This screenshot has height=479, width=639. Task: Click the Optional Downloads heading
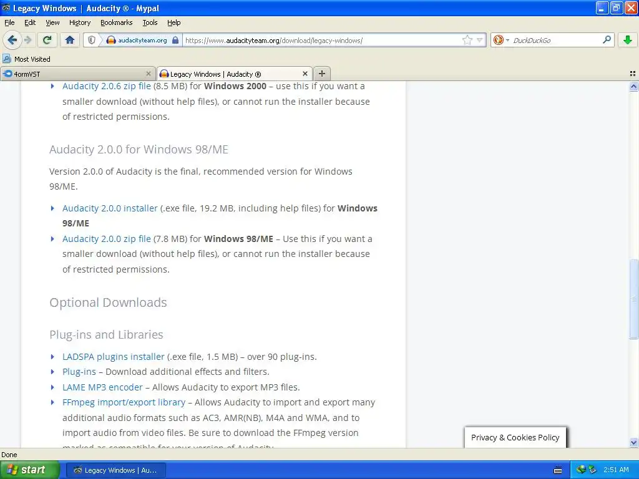(x=108, y=302)
